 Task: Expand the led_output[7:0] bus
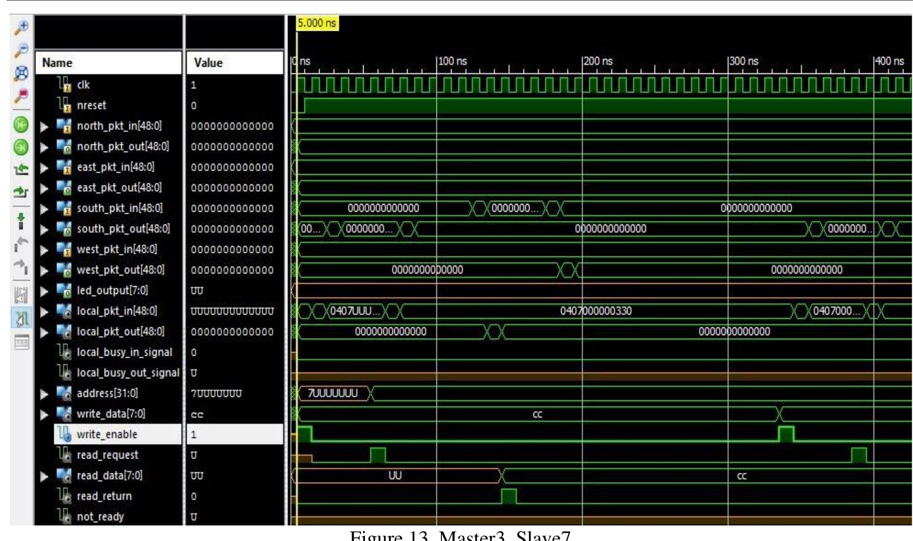click(x=44, y=291)
